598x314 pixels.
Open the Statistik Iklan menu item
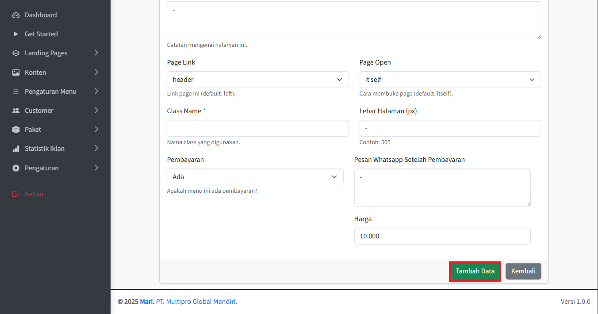point(45,149)
